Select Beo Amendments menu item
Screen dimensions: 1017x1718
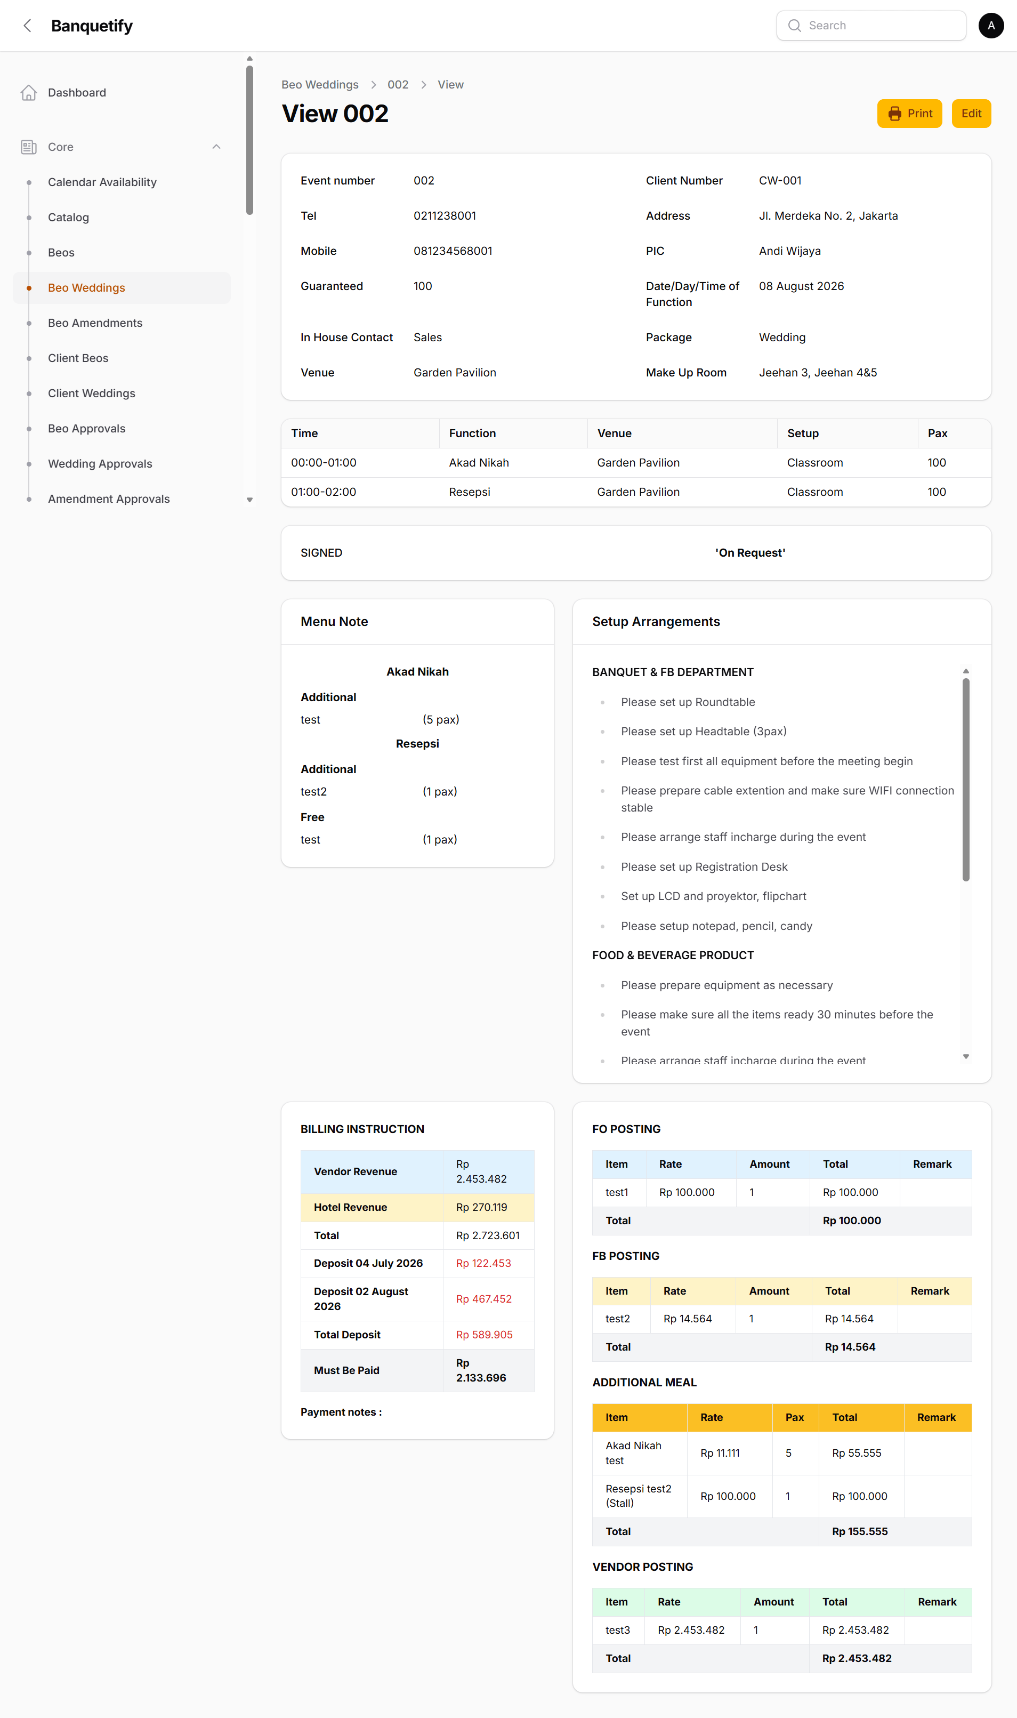[95, 323]
